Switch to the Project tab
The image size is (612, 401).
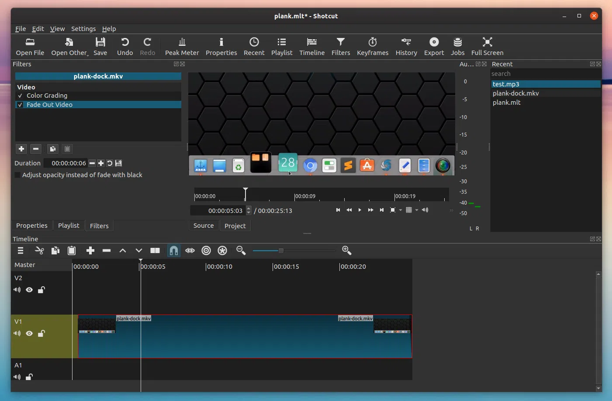[235, 226]
